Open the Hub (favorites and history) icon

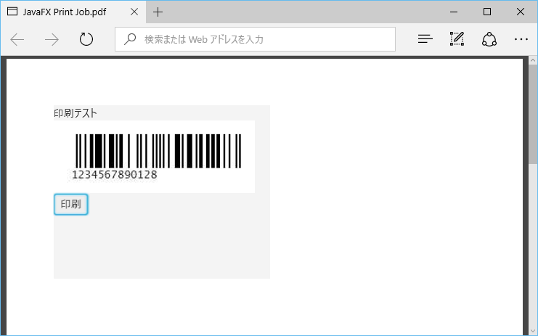pyautogui.click(x=425, y=39)
